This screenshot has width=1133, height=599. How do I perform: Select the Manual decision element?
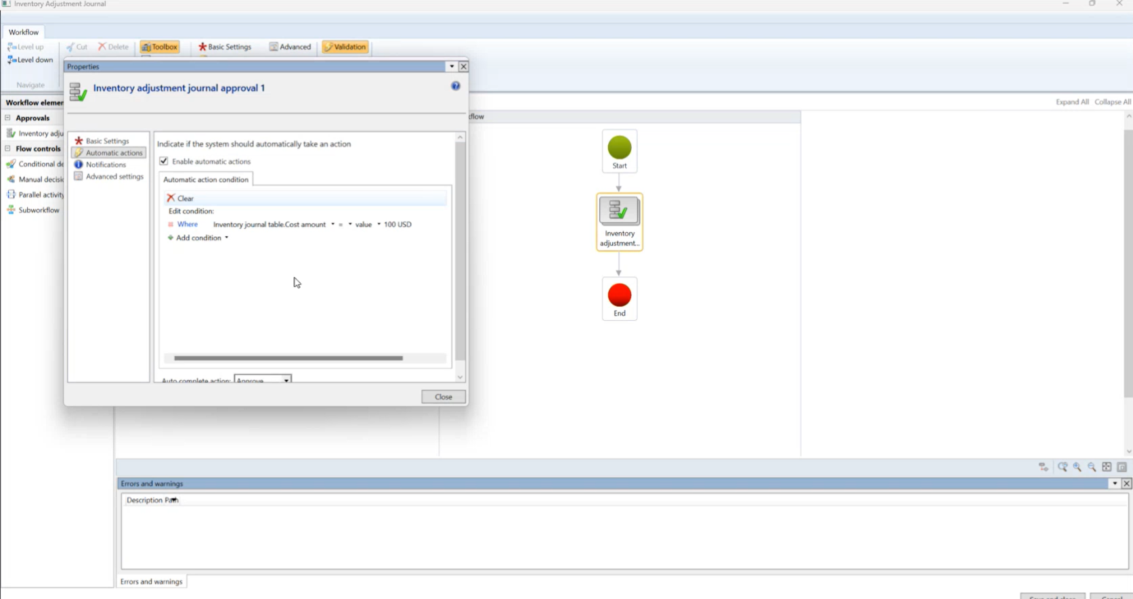(x=35, y=179)
